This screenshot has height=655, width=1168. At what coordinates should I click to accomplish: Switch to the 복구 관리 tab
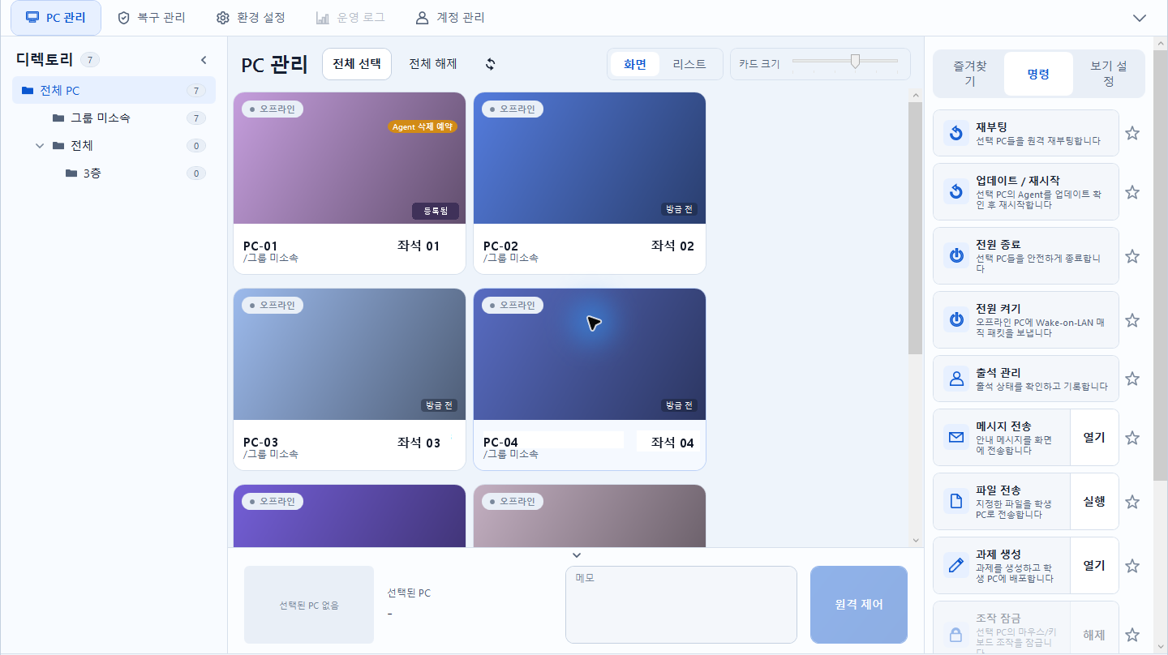[152, 18]
